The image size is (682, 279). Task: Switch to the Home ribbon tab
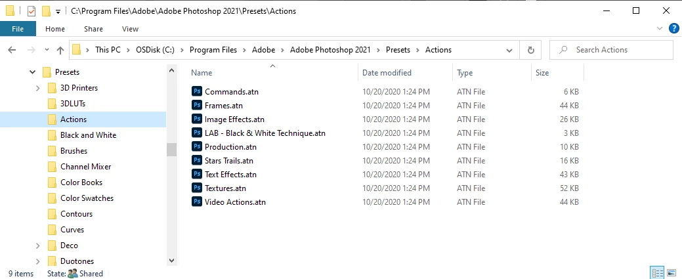[x=54, y=29]
